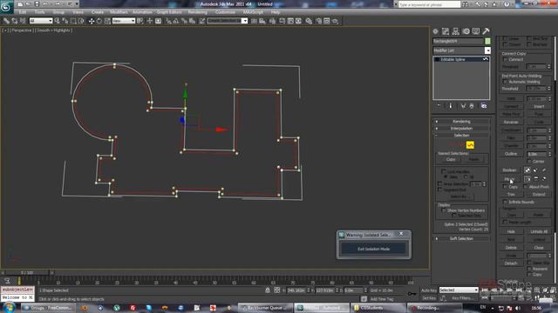Enable the Lock Handles checkbox

point(444,171)
